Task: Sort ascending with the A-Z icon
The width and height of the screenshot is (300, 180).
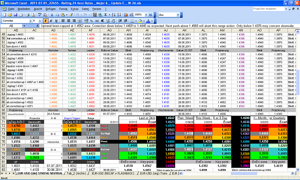Action: pos(113,15)
